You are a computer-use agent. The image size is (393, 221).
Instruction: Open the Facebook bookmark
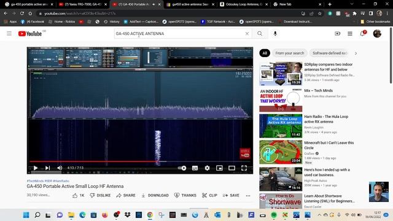(33, 22)
